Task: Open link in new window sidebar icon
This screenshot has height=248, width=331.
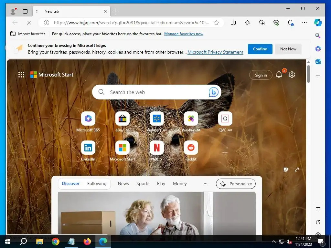Action: click(318, 222)
